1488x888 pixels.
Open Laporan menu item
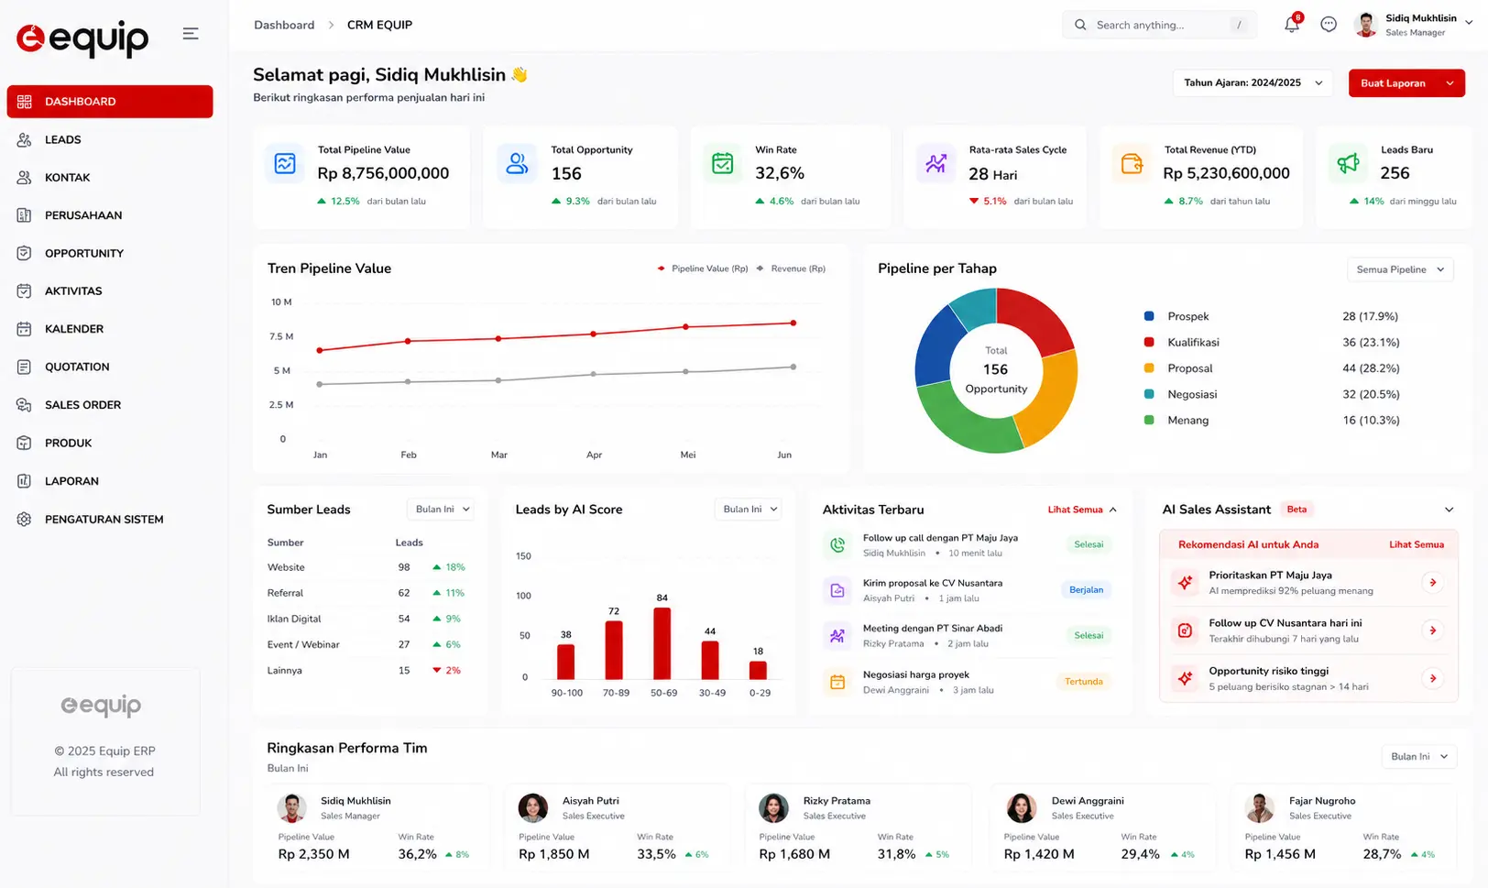110,481
